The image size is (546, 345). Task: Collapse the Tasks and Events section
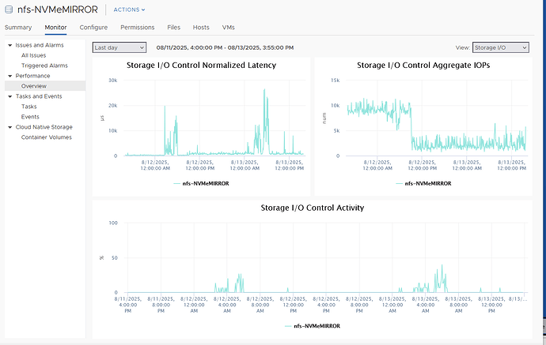pos(9,96)
